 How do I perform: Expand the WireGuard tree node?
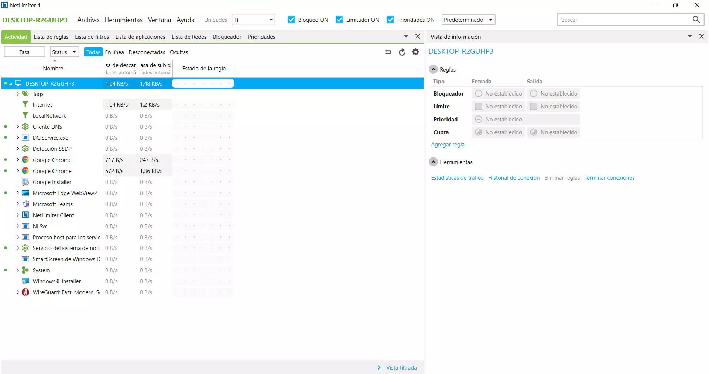point(17,292)
